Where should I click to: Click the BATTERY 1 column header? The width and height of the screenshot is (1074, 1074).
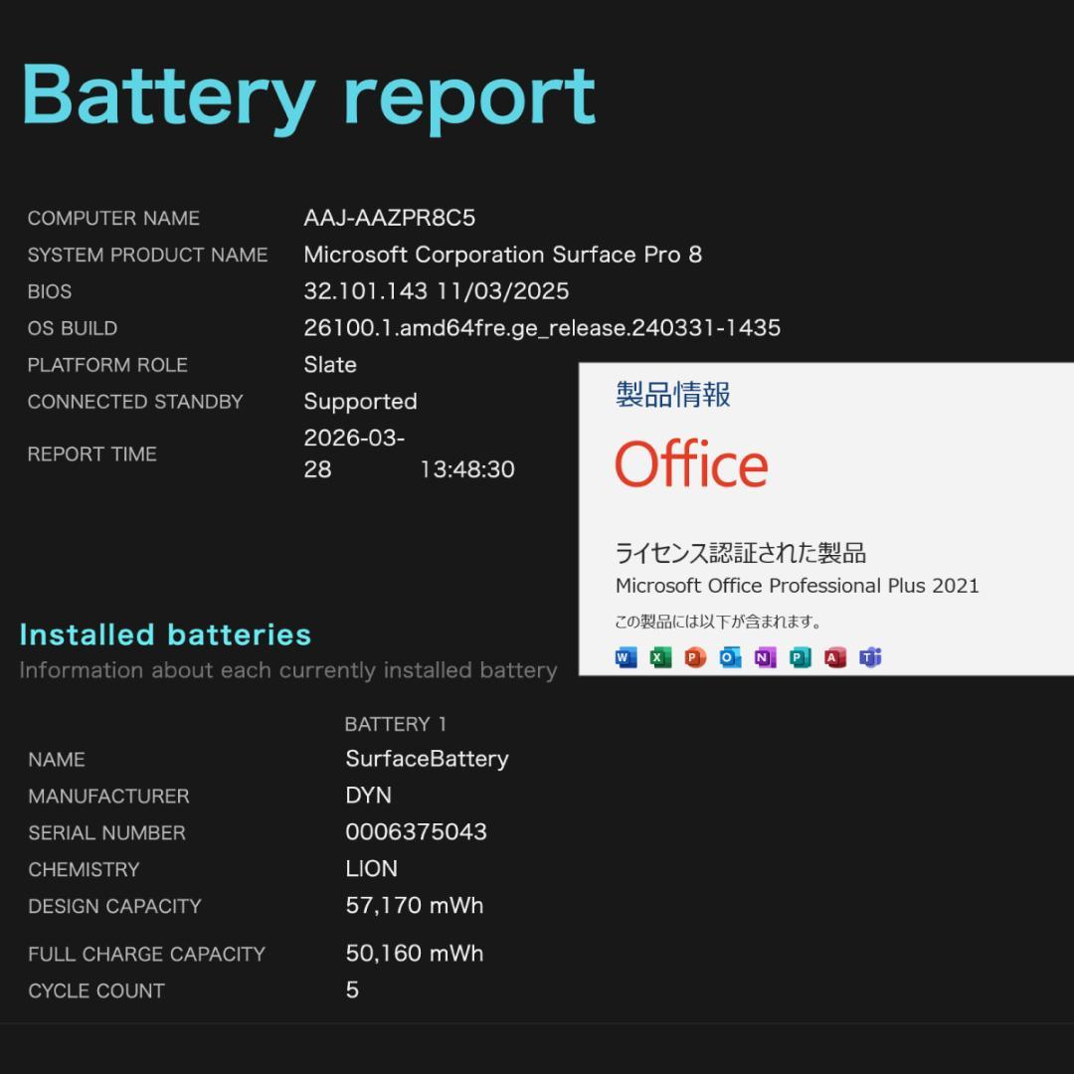(395, 724)
